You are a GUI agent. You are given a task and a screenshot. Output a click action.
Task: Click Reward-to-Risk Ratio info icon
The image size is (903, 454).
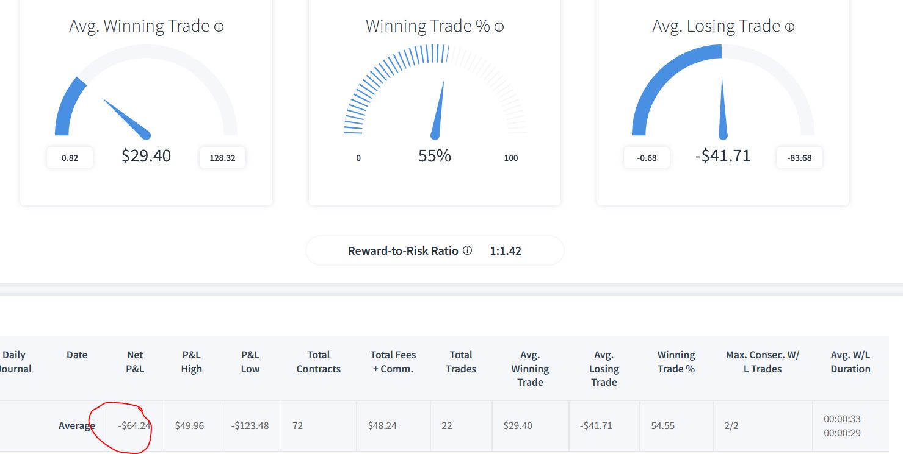[467, 250]
